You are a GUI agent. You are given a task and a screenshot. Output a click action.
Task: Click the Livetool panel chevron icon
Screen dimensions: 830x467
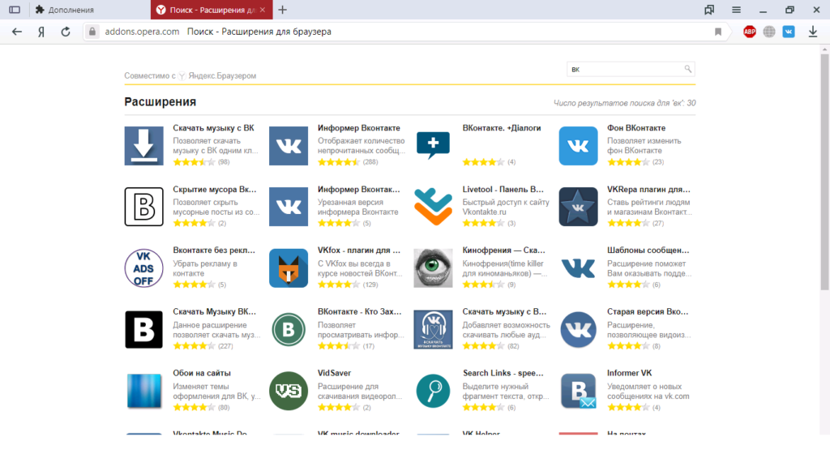click(x=433, y=207)
